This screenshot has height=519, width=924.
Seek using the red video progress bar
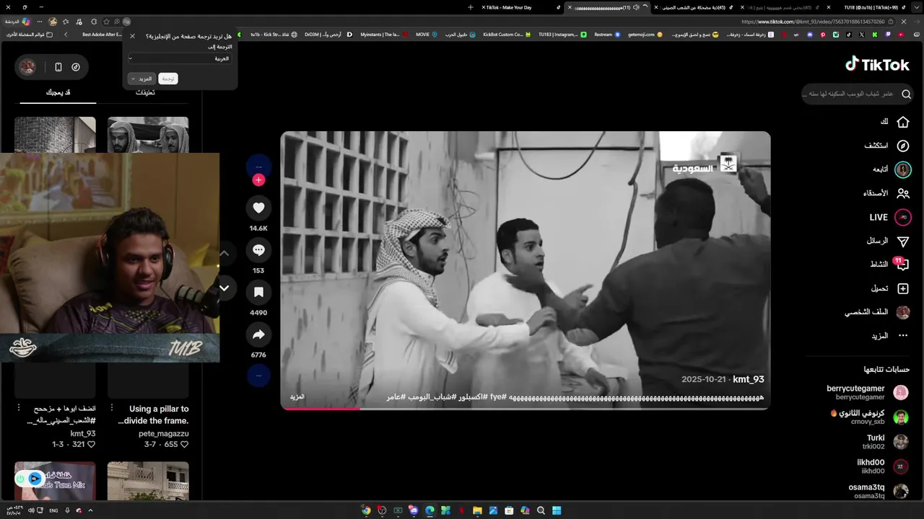click(526, 409)
